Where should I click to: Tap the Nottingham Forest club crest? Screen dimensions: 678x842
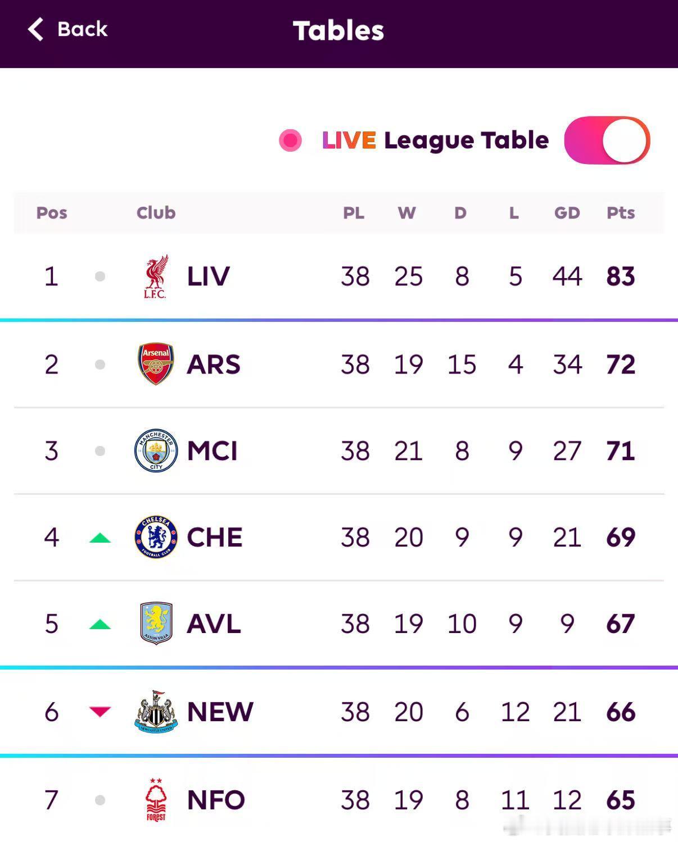[x=156, y=800]
